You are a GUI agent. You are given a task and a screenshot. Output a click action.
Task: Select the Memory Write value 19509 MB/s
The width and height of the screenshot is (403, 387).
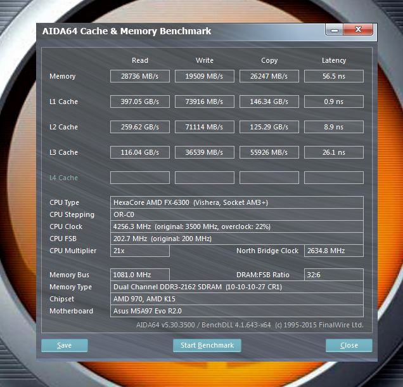point(205,76)
